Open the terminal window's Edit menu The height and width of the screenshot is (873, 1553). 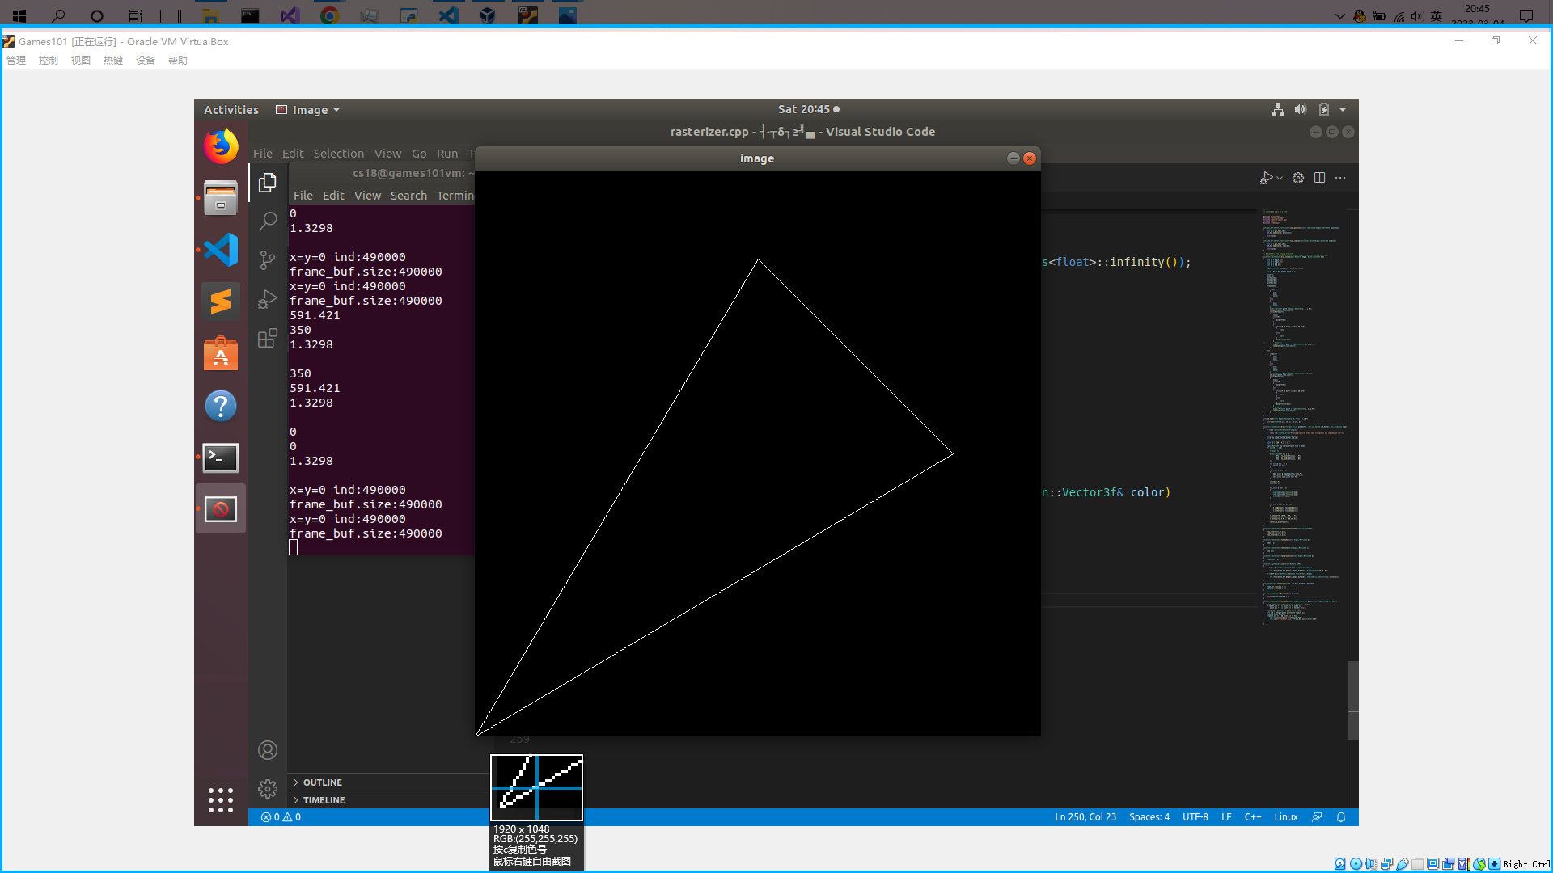tap(333, 196)
